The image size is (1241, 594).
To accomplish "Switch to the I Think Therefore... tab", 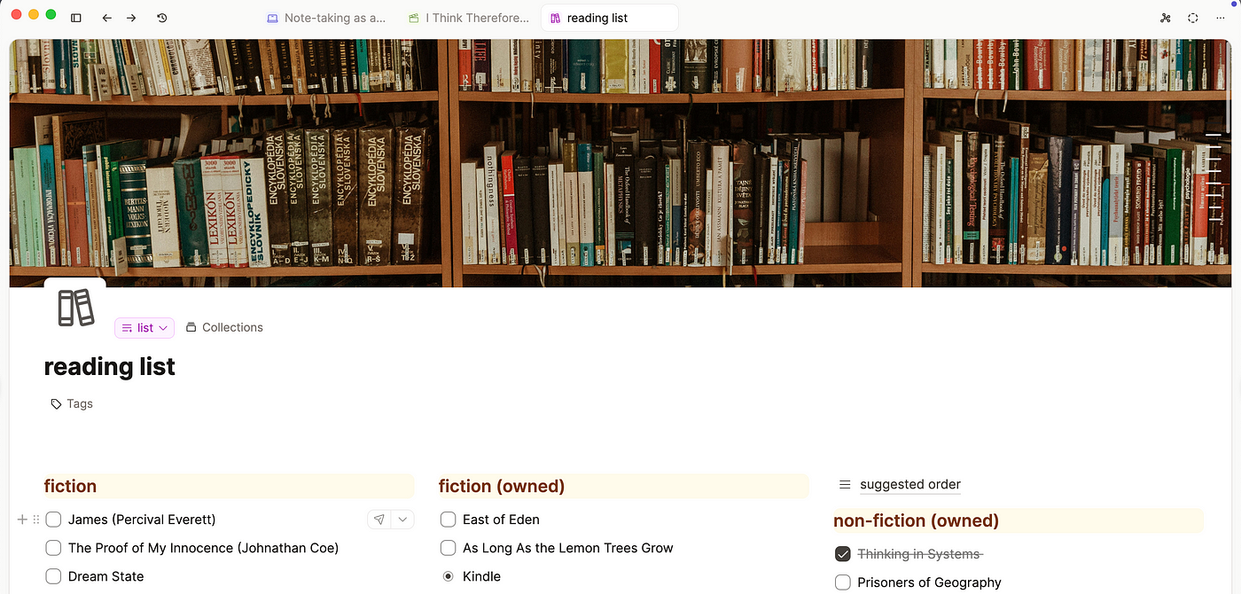I will click(x=469, y=18).
